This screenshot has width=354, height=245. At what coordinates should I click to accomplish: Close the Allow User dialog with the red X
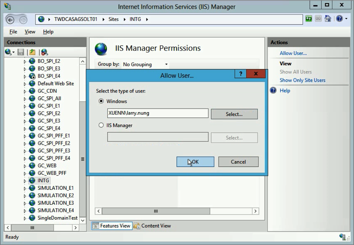(x=256, y=74)
